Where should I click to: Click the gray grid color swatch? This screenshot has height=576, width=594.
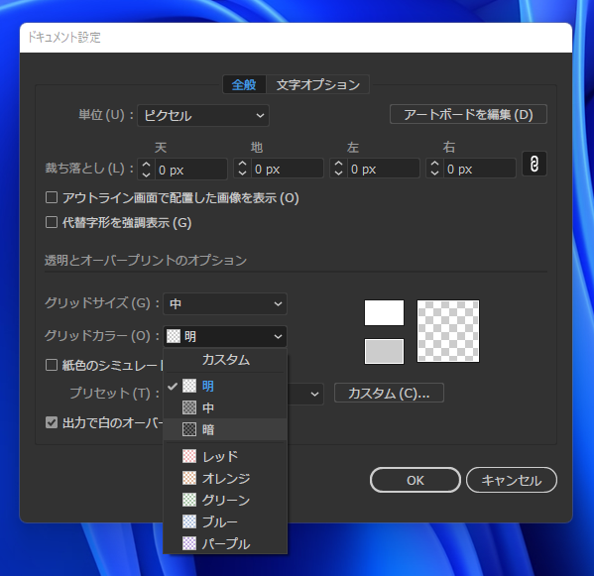[384, 351]
